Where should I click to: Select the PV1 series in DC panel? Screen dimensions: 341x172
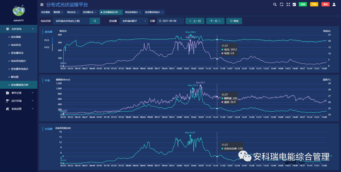tap(47, 40)
